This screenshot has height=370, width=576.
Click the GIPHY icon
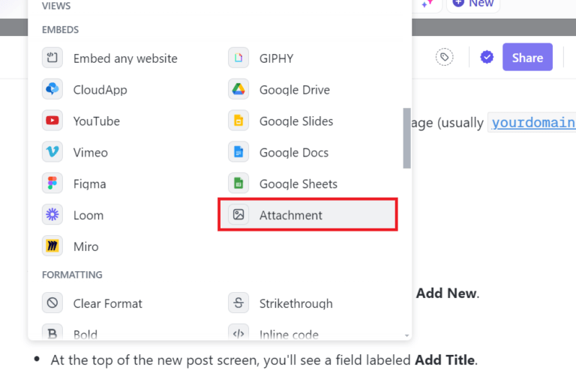click(x=238, y=58)
